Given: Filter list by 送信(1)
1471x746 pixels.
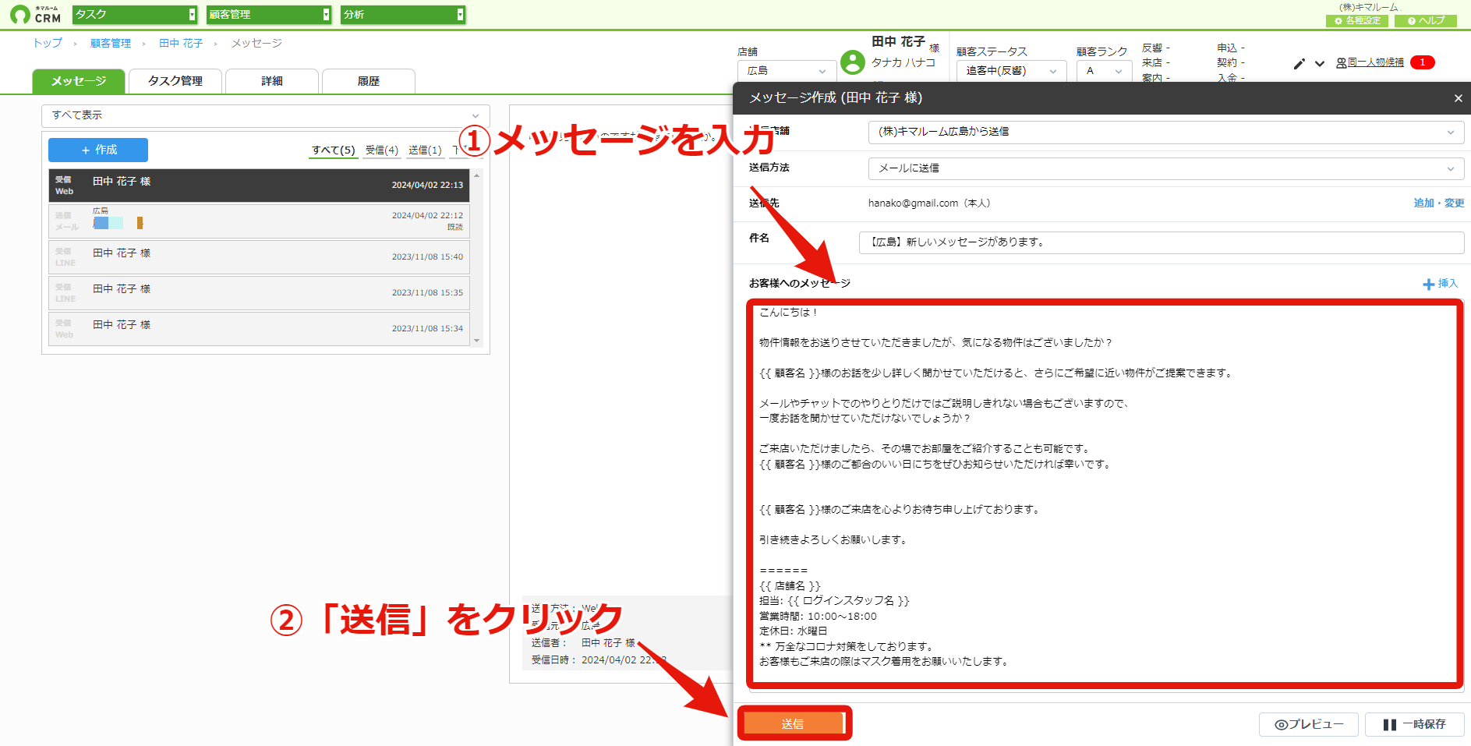Looking at the screenshot, I should pyautogui.click(x=425, y=150).
